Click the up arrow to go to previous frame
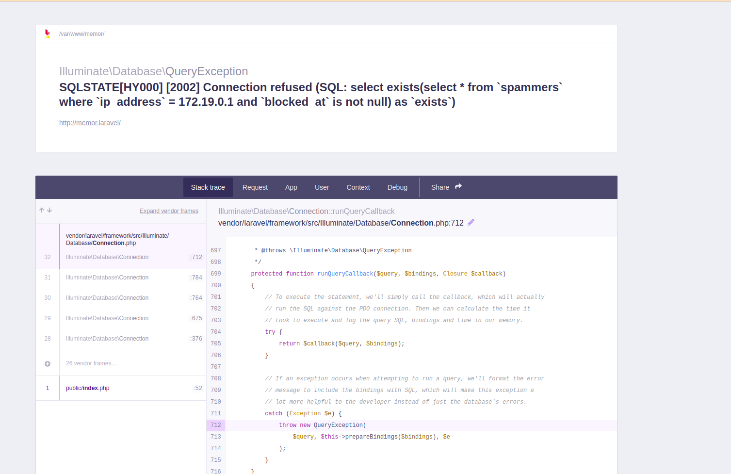 coord(41,210)
